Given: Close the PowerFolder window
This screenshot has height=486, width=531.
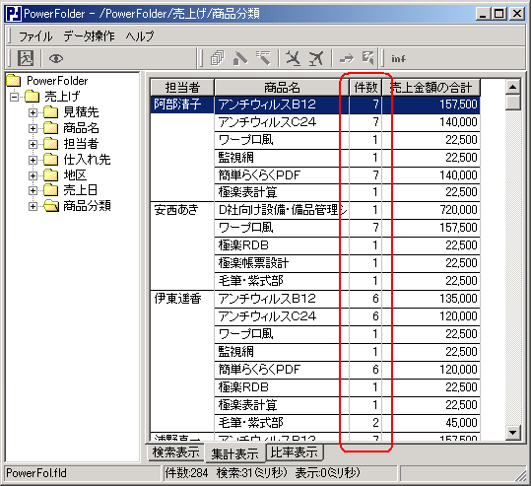Looking at the screenshot, I should 517,14.
